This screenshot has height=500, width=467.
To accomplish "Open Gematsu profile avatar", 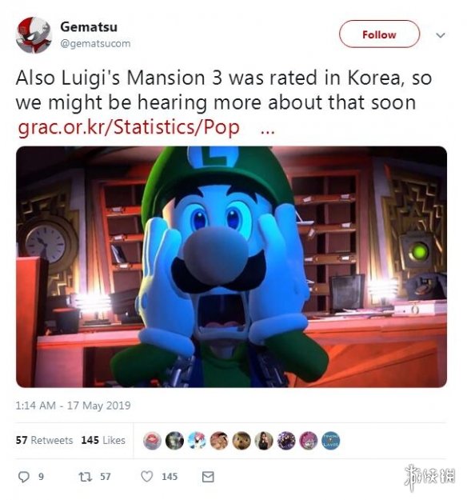I will [x=34, y=35].
